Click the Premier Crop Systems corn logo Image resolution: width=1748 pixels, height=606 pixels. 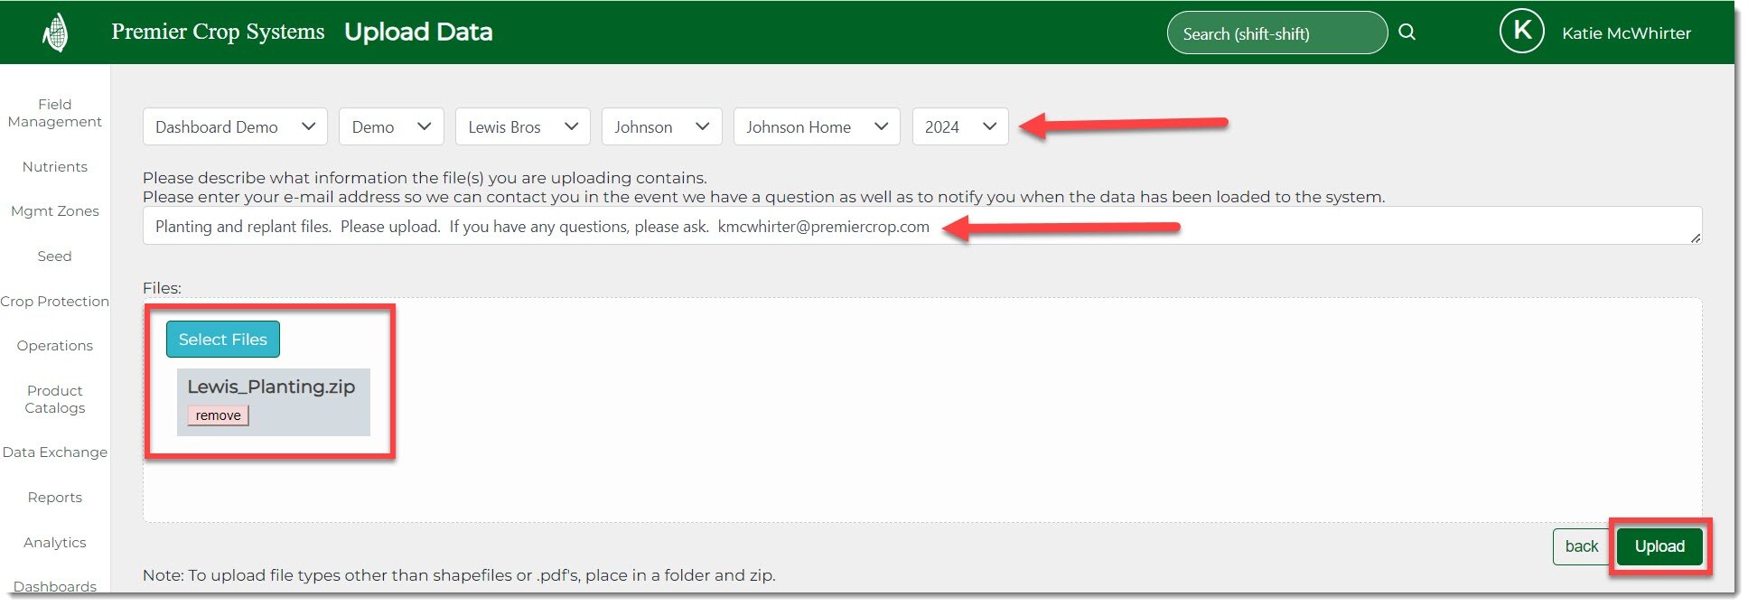tap(55, 33)
